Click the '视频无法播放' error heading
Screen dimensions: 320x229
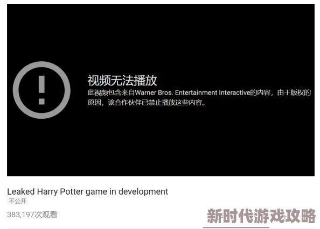(122, 81)
